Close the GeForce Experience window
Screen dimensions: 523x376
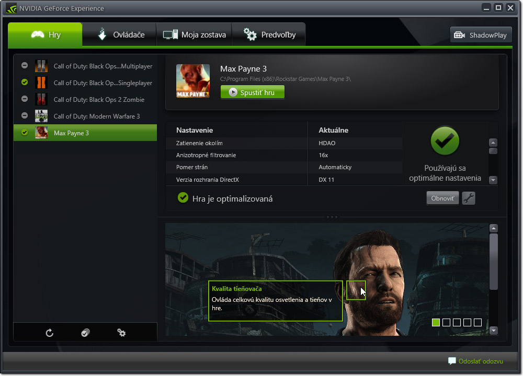(510, 8)
